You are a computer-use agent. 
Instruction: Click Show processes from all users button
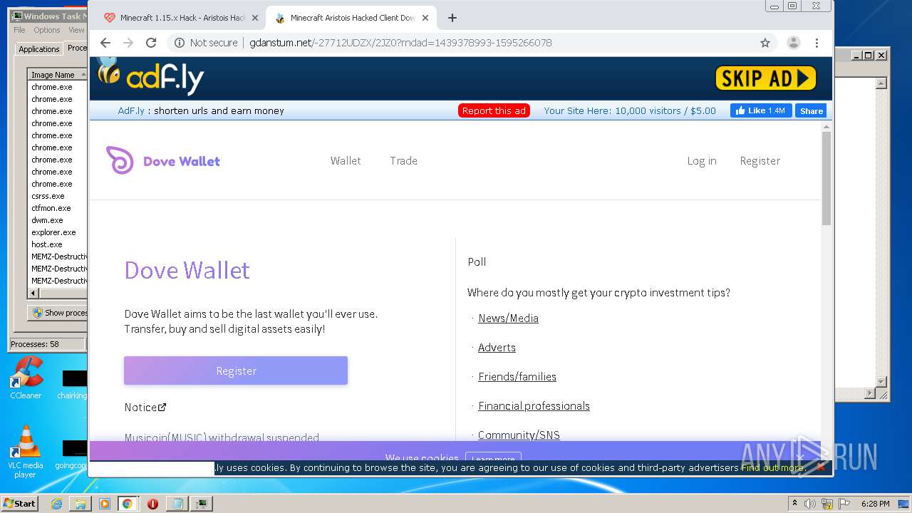click(x=58, y=313)
